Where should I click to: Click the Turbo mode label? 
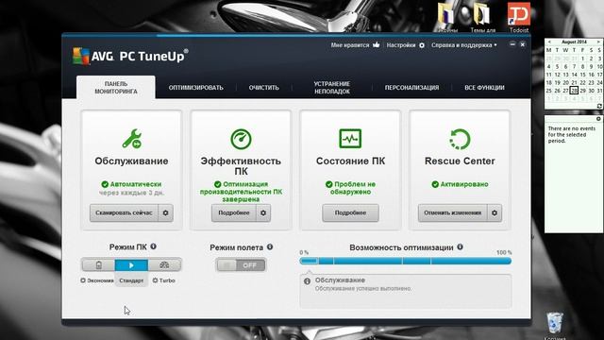163,280
